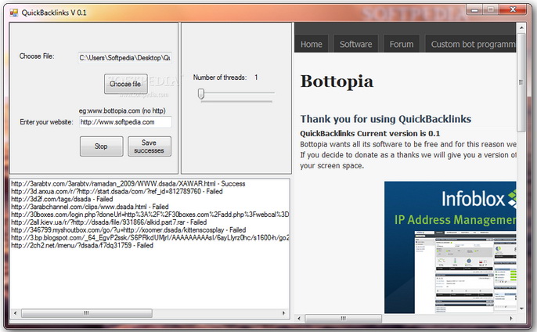The width and height of the screenshot is (537, 332).
Task: Select the 3arabtv.com Success result line
Action: 128,184
